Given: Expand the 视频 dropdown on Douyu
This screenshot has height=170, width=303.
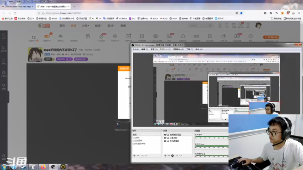Looking at the screenshot, I should click(x=98, y=26).
